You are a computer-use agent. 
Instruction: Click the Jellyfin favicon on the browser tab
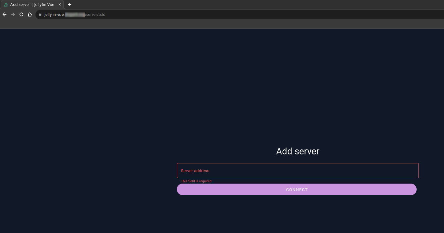[x=6, y=4]
